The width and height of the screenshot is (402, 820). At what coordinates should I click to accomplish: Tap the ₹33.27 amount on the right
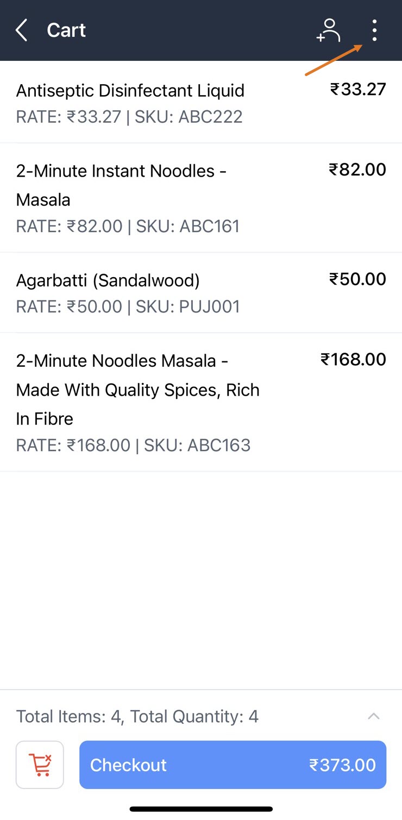point(358,89)
